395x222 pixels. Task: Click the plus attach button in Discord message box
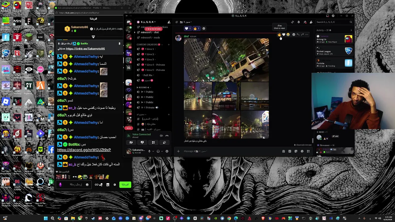(178, 151)
